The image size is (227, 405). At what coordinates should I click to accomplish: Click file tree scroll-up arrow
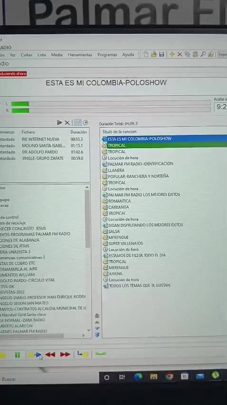tap(87, 188)
